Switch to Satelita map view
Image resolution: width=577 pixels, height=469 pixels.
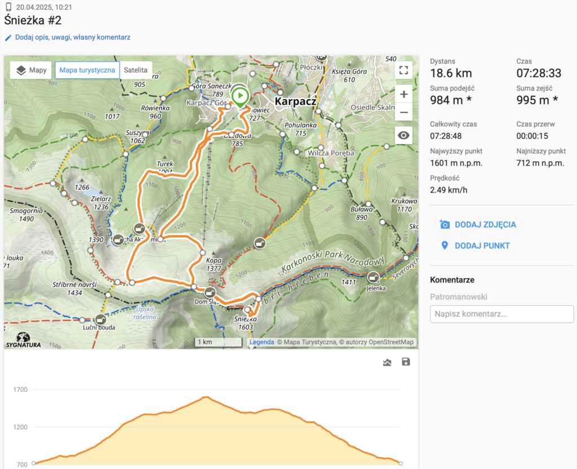pos(136,70)
